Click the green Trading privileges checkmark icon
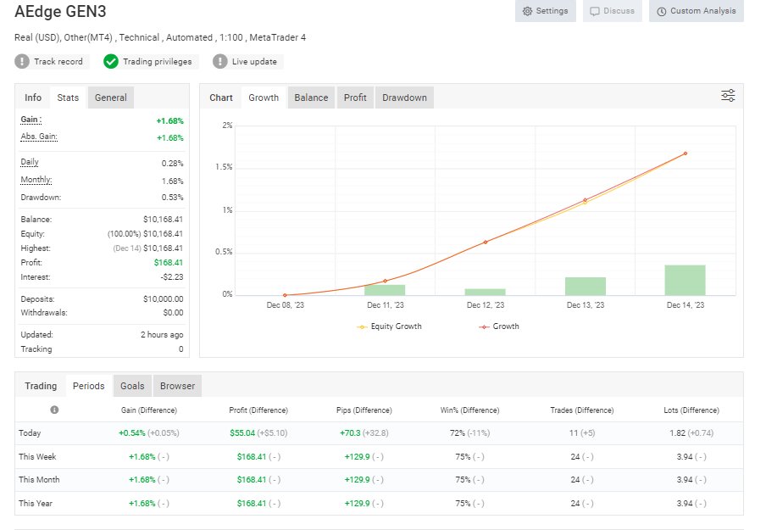The width and height of the screenshot is (766, 530). 109,61
